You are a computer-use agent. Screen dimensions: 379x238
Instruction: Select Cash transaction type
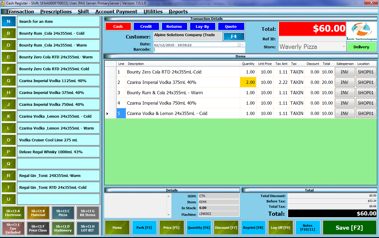tap(118, 26)
